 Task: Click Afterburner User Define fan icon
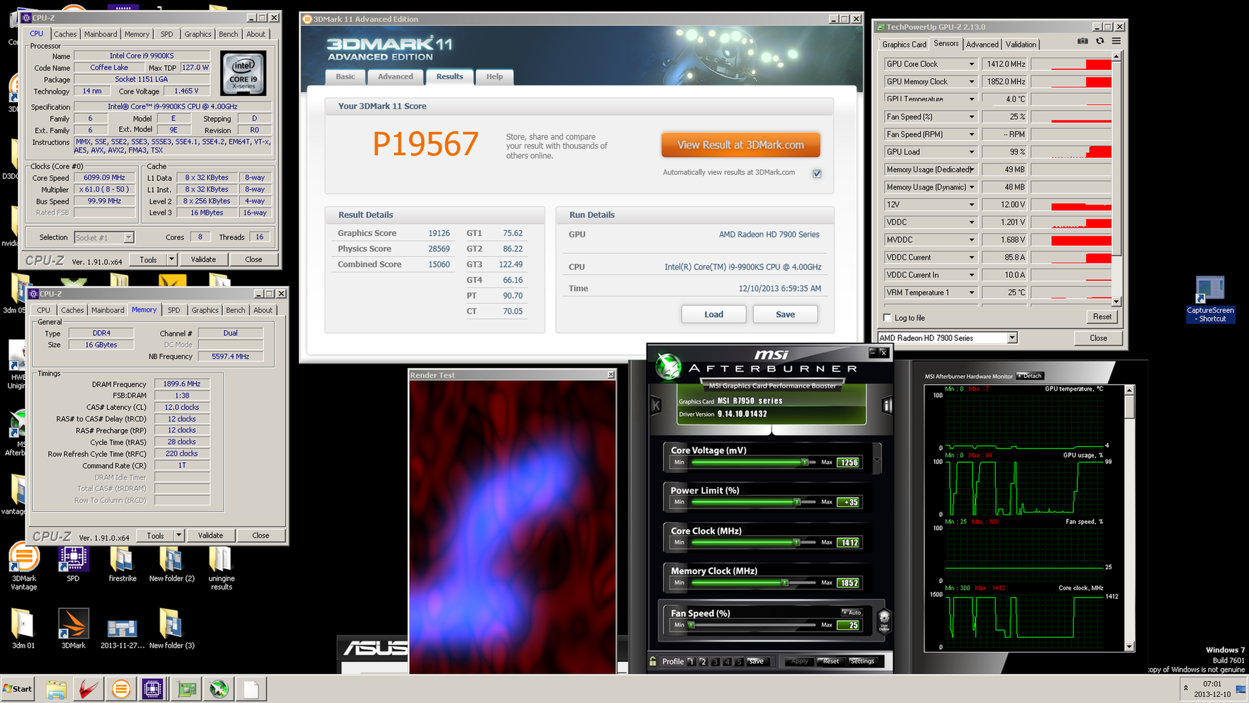coord(884,620)
